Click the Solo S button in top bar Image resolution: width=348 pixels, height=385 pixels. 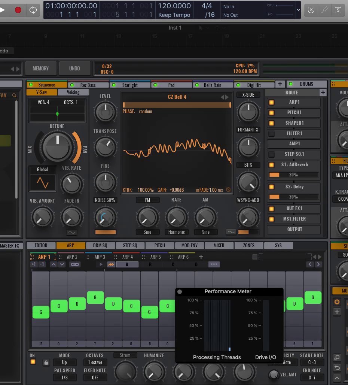338,10
